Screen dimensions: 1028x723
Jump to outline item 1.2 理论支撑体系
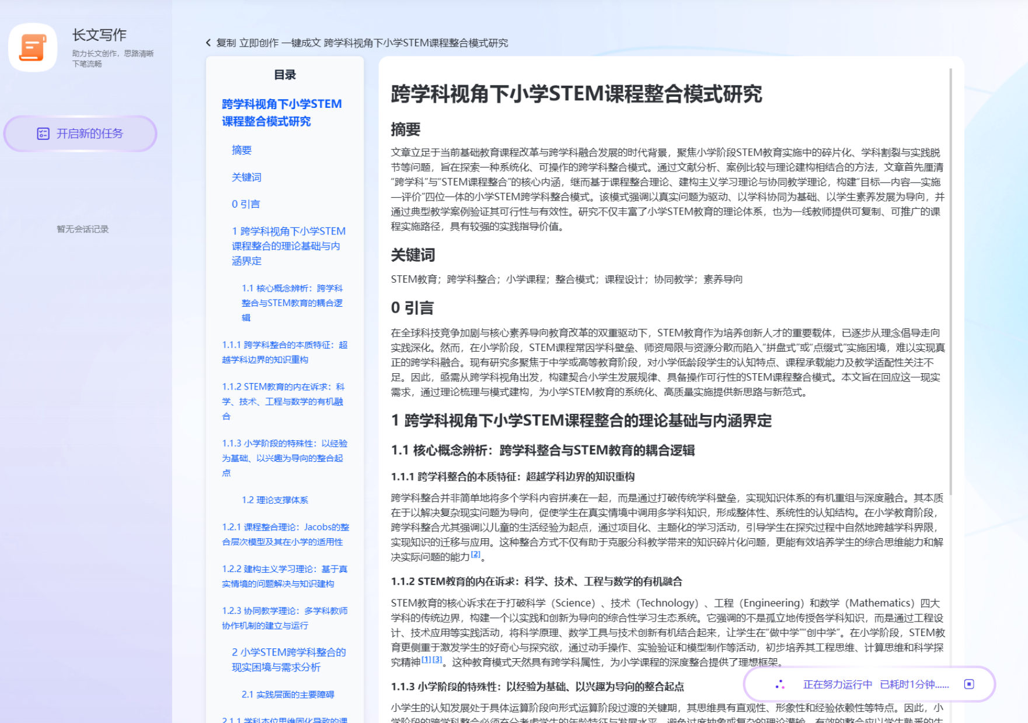[275, 500]
